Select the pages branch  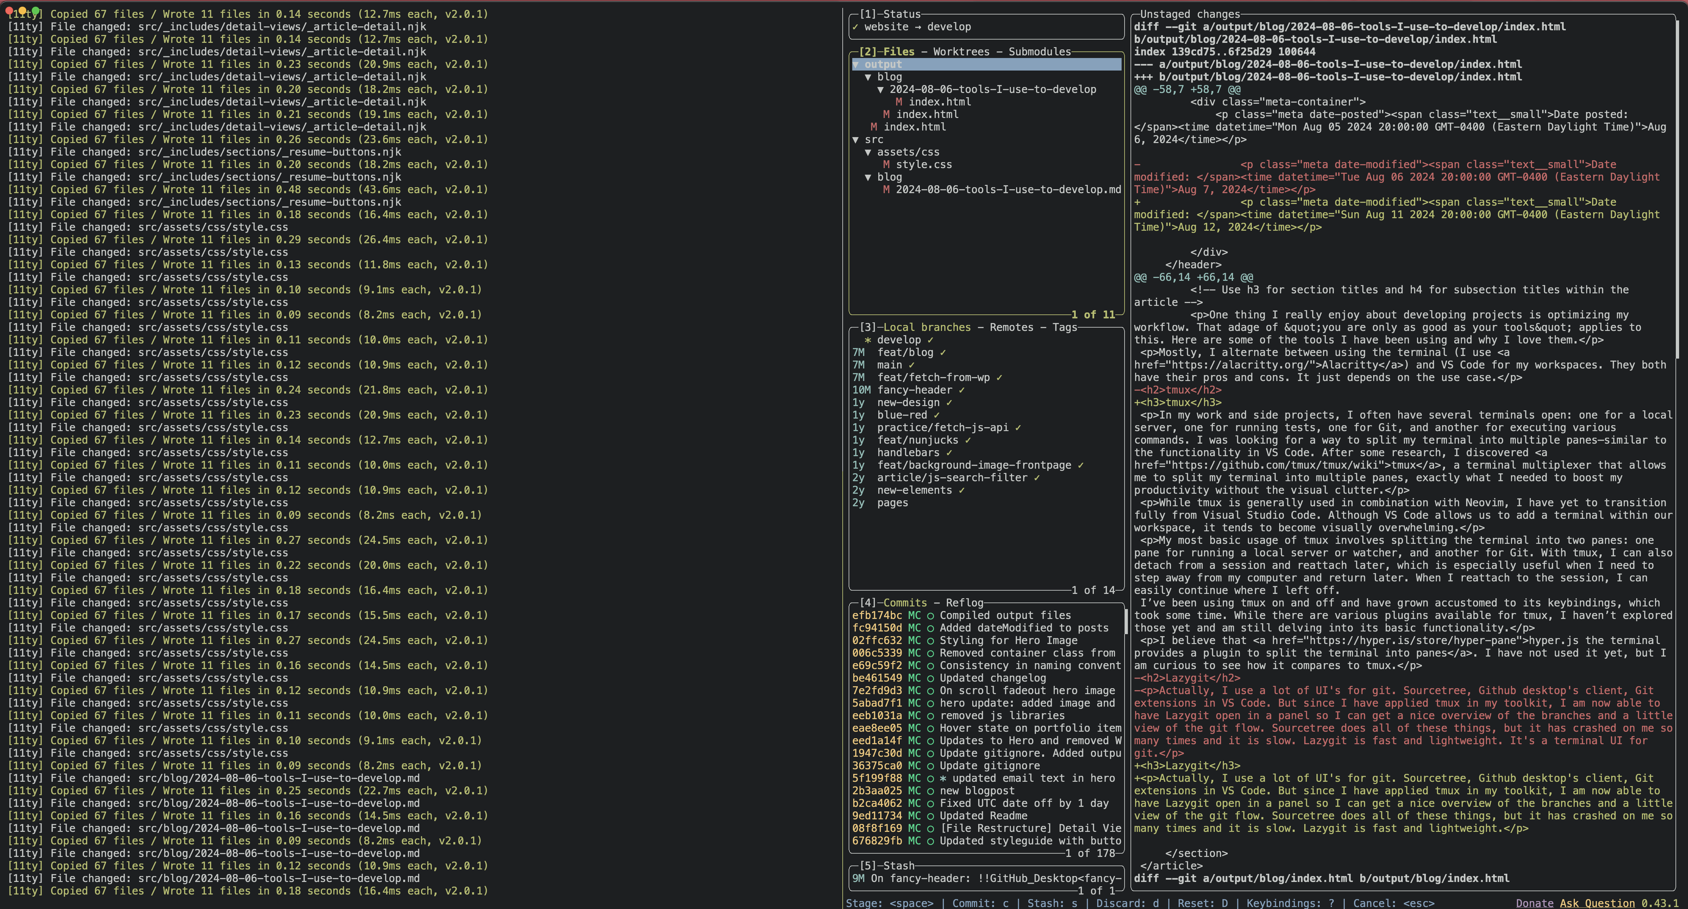click(892, 503)
